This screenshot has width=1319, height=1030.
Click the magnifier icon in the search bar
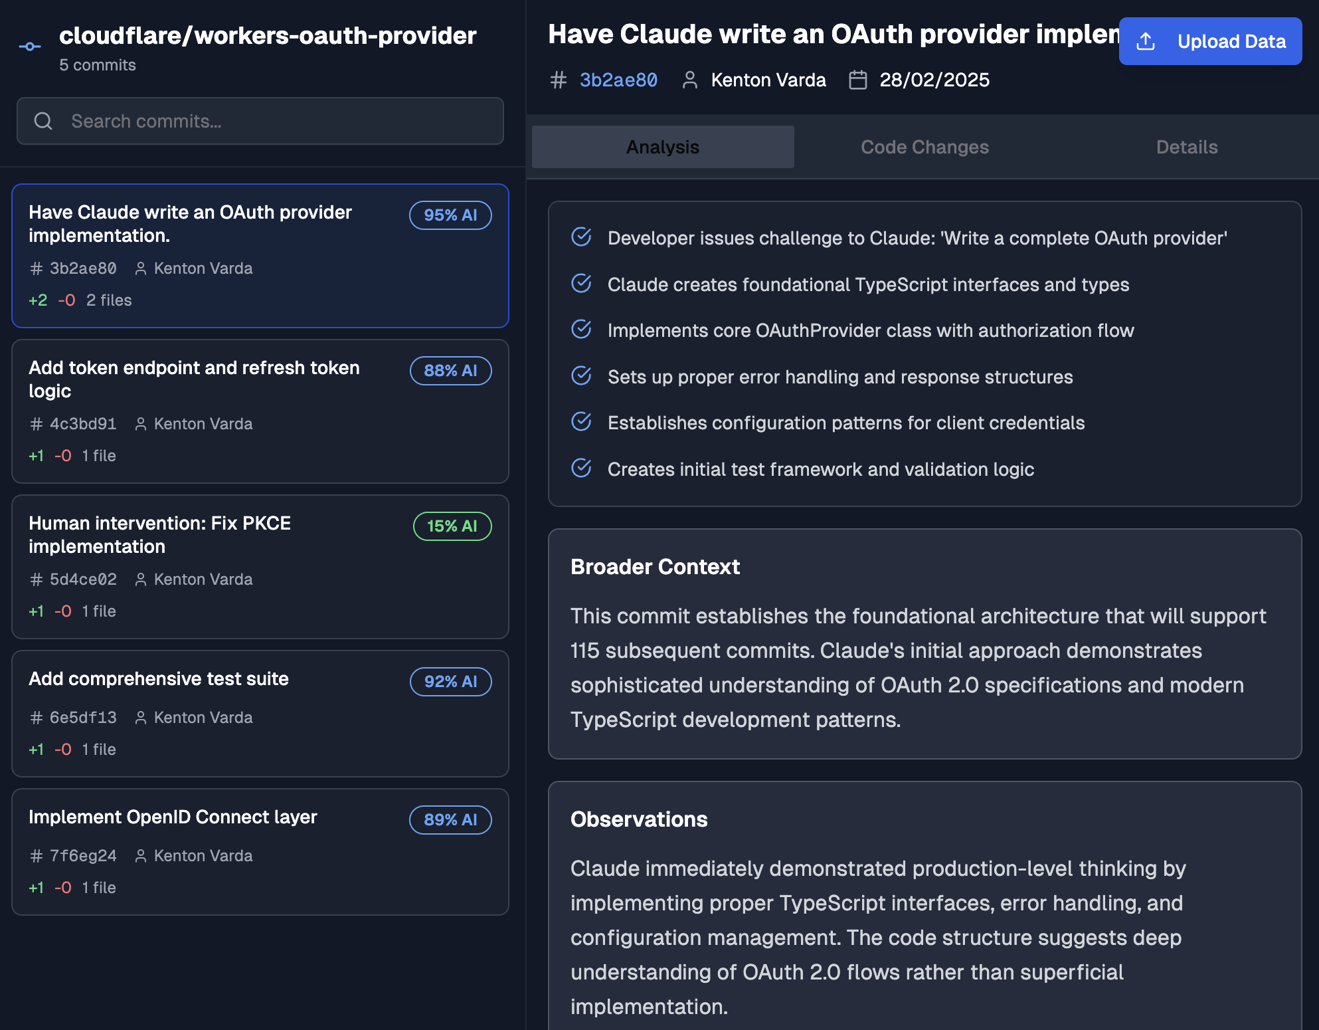click(43, 121)
